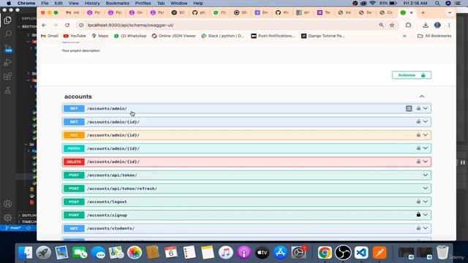Open Chrome from the Dock
The width and height of the screenshot is (468, 263).
point(325,253)
